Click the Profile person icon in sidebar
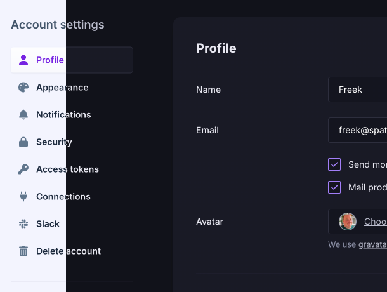Viewport: 387px width, 292px height. click(x=23, y=60)
